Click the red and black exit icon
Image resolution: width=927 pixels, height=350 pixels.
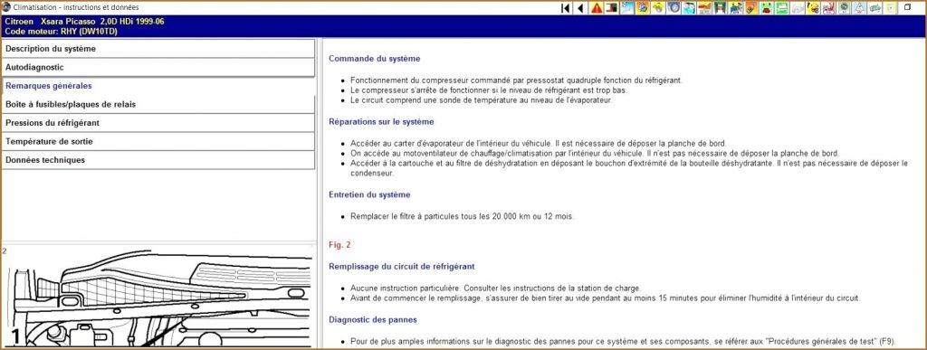[611, 8]
